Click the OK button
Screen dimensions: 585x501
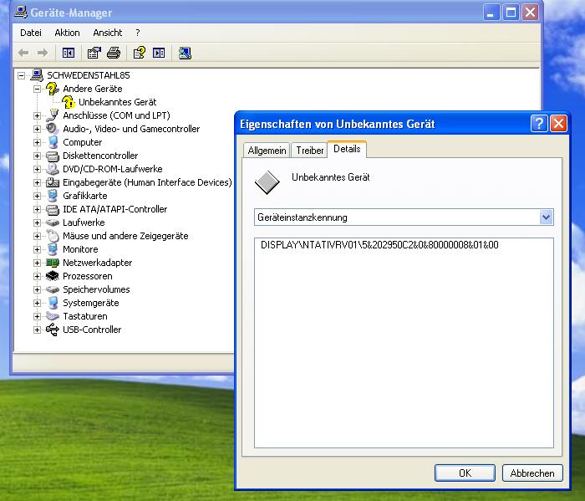click(x=465, y=473)
